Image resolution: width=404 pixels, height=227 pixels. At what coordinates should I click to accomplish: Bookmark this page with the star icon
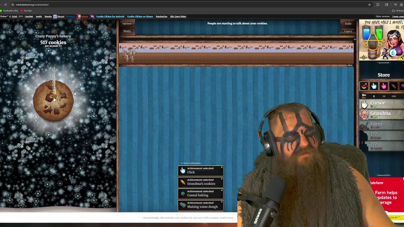(x=369, y=5)
